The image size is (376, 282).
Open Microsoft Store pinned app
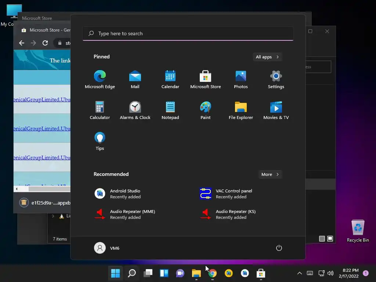(206, 80)
